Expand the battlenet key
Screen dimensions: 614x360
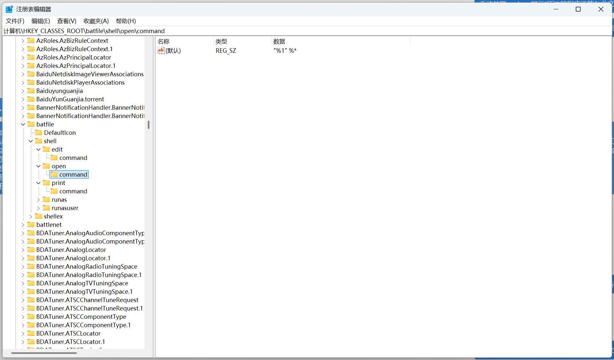[23, 225]
